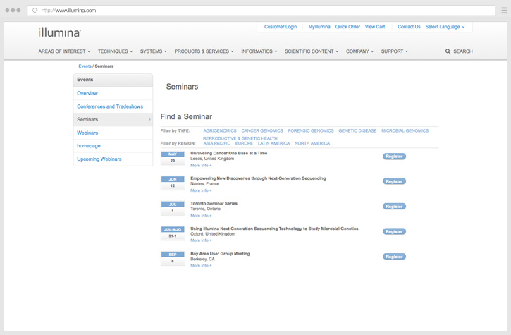
Task: Filter seminars by Europe region
Action: [x=244, y=143]
